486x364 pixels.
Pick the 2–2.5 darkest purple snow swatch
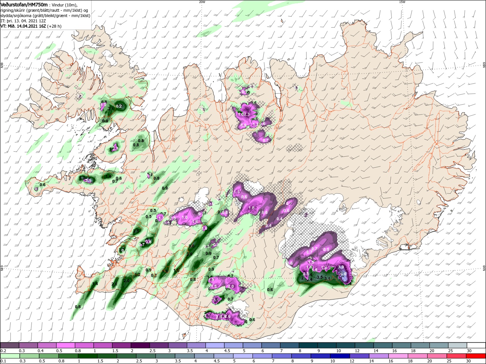[x=140, y=345]
